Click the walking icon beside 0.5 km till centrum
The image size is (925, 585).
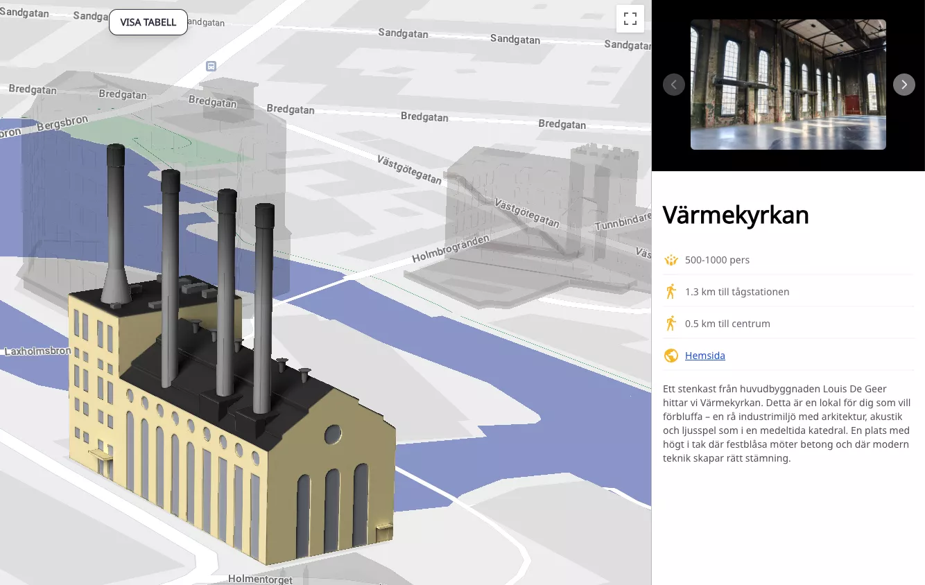(671, 323)
